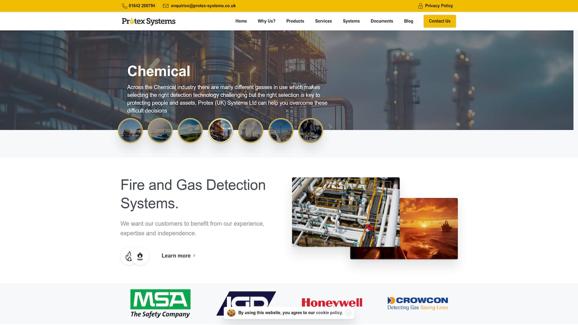Open the cookie policy link in the notice
578x325 pixels.
[x=329, y=313]
